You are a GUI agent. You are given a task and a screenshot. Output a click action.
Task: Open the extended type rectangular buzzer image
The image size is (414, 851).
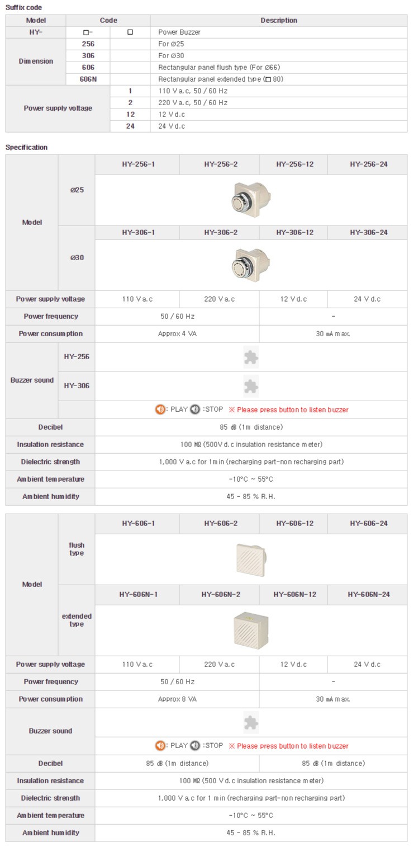pos(251,630)
